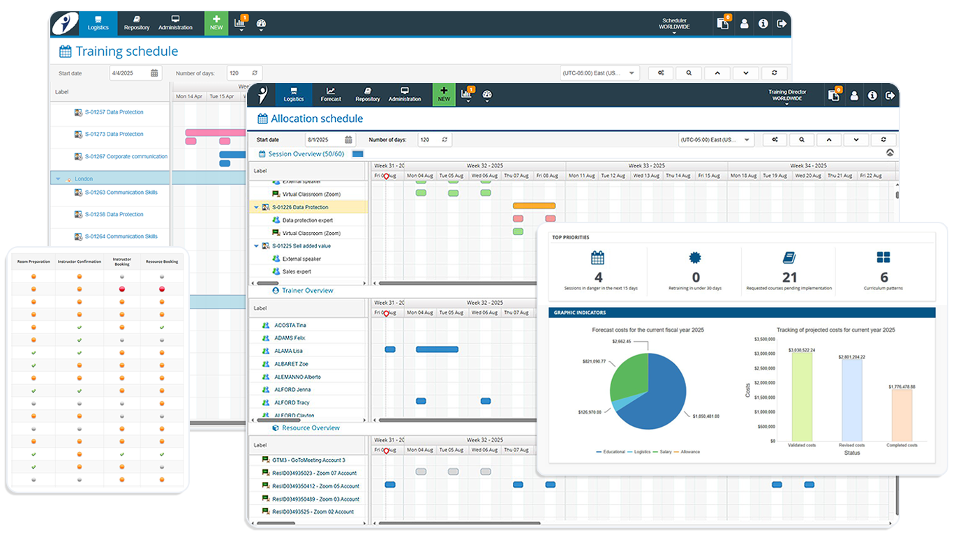Click up chevron button in Training schedule toolbar
The image size is (956, 544).
click(717, 73)
